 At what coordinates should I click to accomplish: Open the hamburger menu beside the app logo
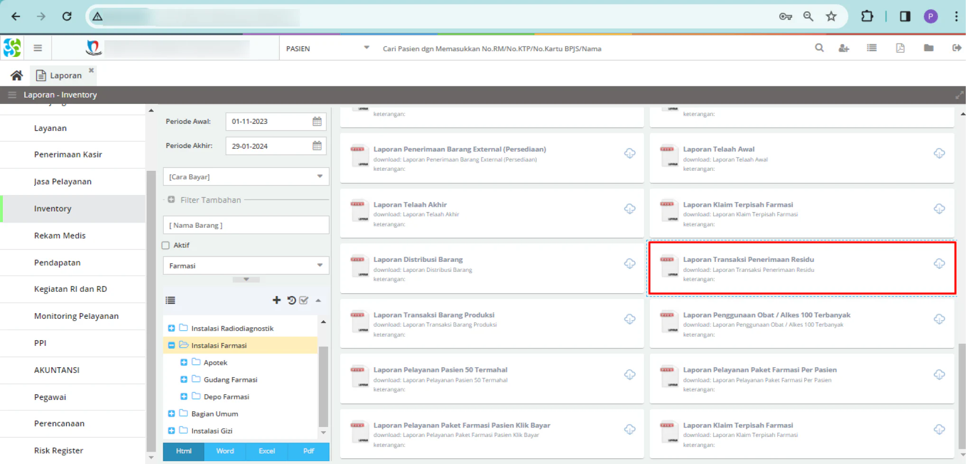click(x=38, y=48)
